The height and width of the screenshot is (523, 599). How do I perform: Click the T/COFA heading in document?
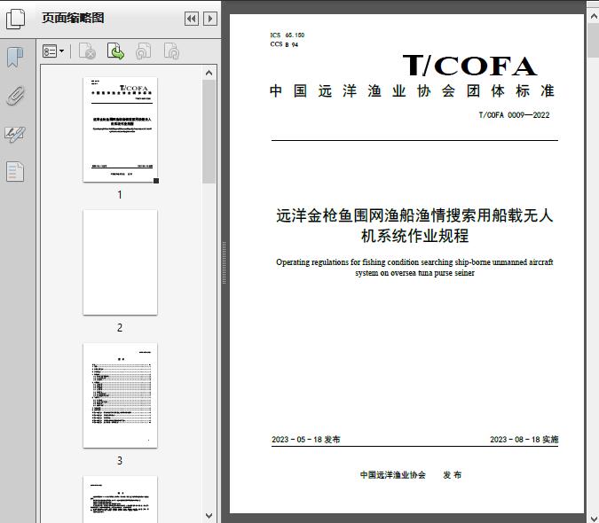tap(469, 66)
